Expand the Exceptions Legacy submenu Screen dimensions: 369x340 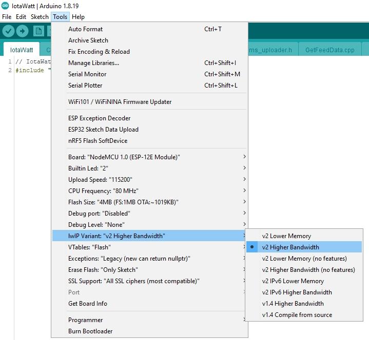point(150,259)
